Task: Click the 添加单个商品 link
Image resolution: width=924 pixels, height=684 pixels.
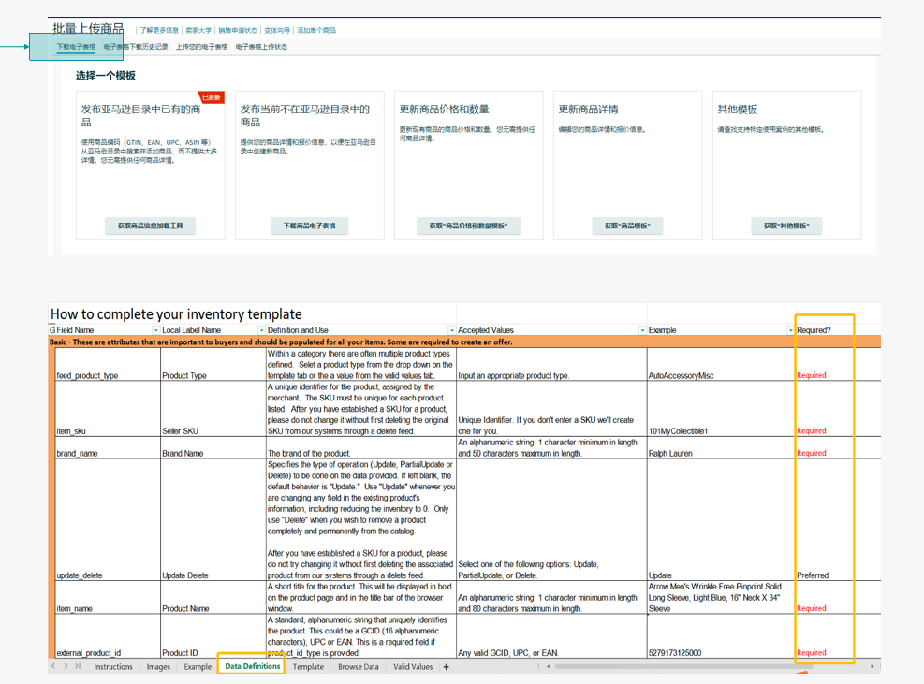Action: point(316,30)
